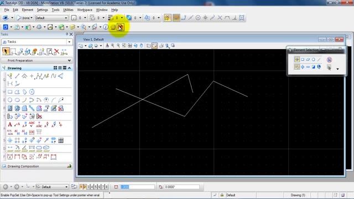Select the Place Active Cell tool
This screenshot has width=354, height=199.
10,140
